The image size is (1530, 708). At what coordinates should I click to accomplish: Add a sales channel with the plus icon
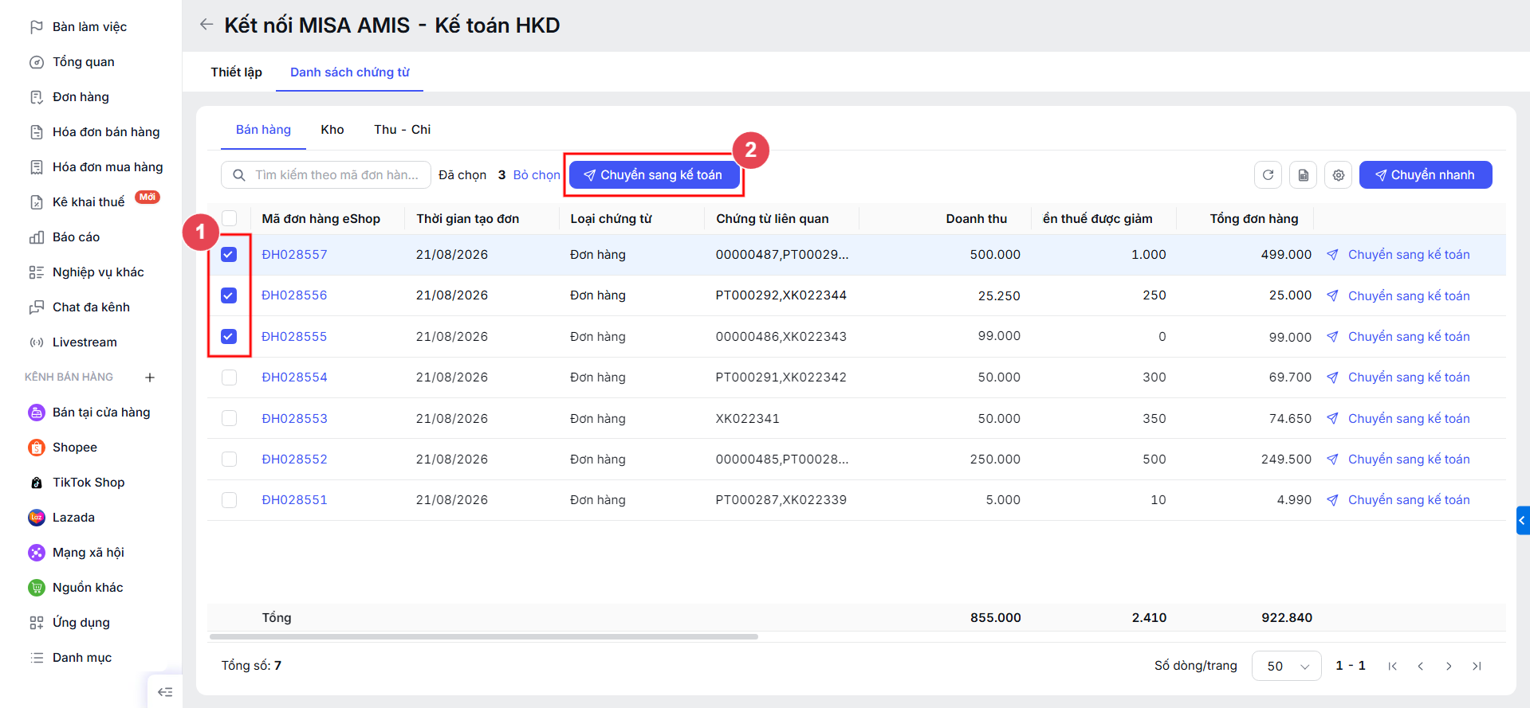[150, 377]
